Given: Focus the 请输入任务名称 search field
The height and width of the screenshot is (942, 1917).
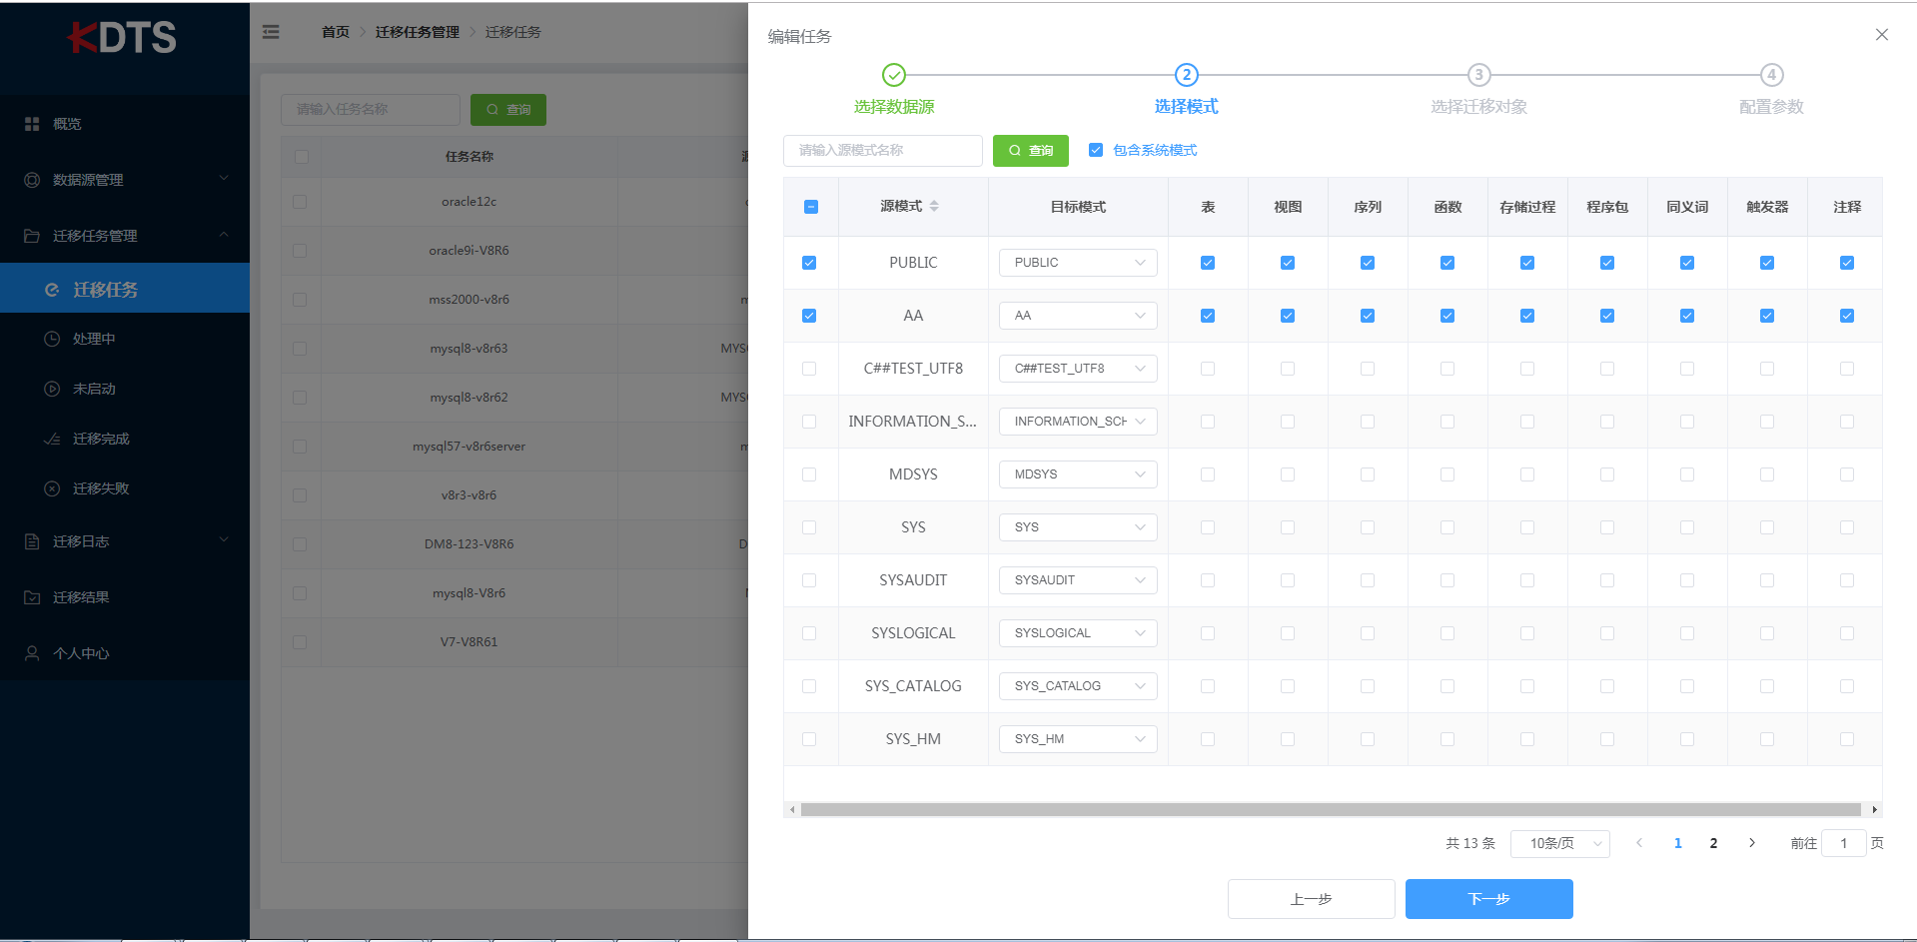Looking at the screenshot, I should 371,110.
